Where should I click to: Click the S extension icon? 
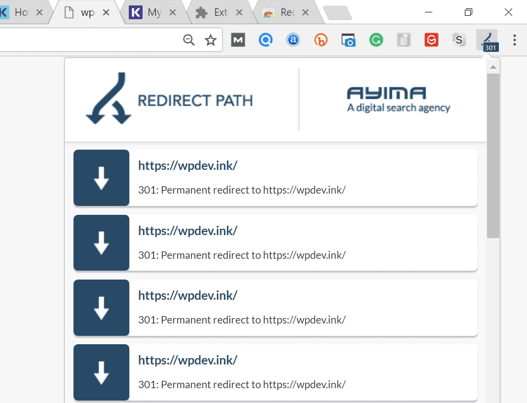pos(459,40)
